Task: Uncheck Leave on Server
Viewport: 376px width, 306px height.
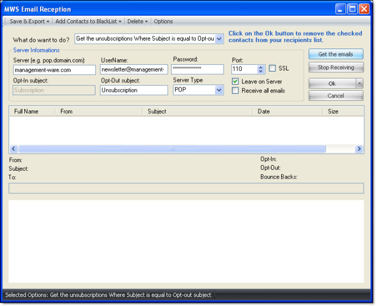Action: coord(235,81)
